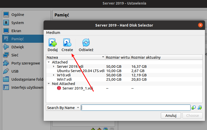Open the Medium menu
This screenshot has height=130, width=207.
[53, 33]
